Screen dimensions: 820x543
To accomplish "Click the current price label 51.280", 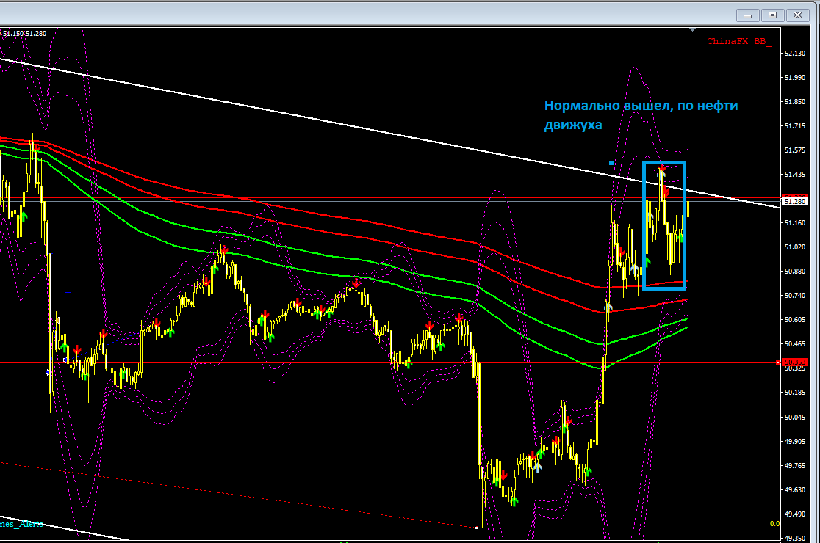I will pyautogui.click(x=794, y=202).
